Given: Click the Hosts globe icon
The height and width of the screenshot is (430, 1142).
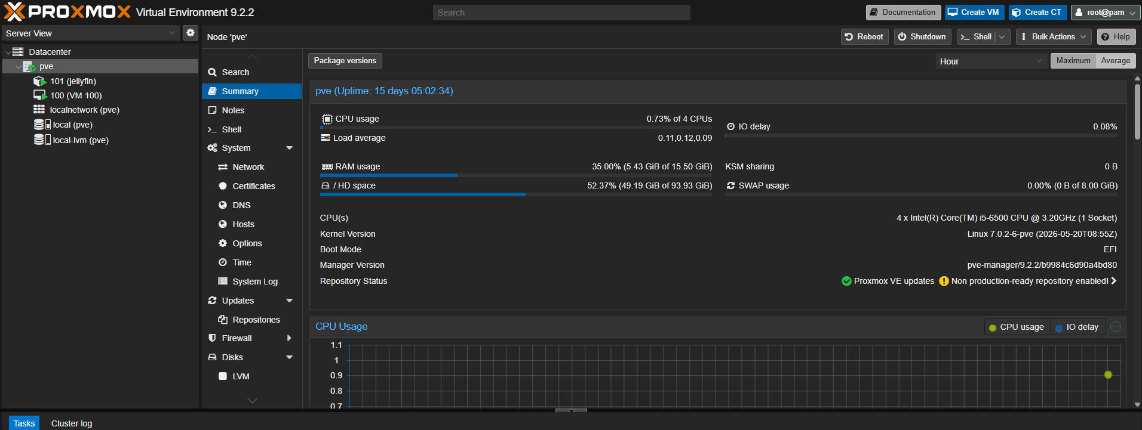Looking at the screenshot, I should (x=223, y=224).
